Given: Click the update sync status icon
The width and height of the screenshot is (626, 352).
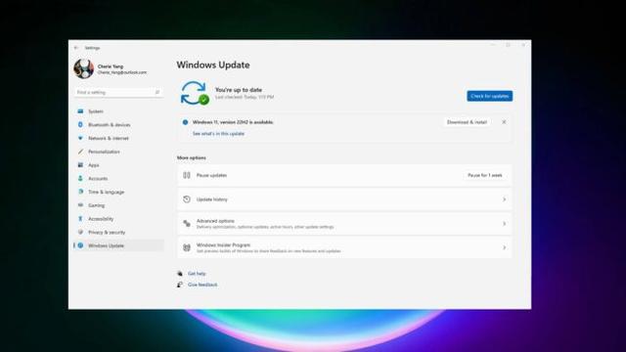Looking at the screenshot, I should [195, 93].
